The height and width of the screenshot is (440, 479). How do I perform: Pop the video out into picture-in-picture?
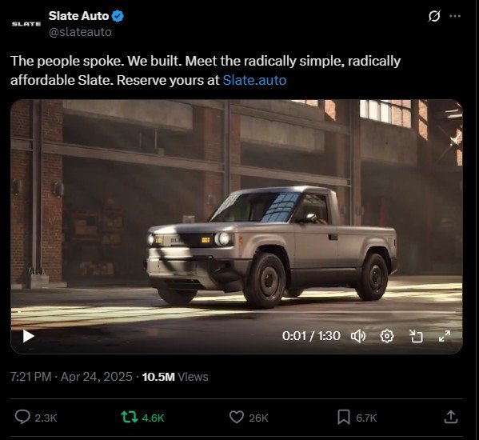coord(416,336)
